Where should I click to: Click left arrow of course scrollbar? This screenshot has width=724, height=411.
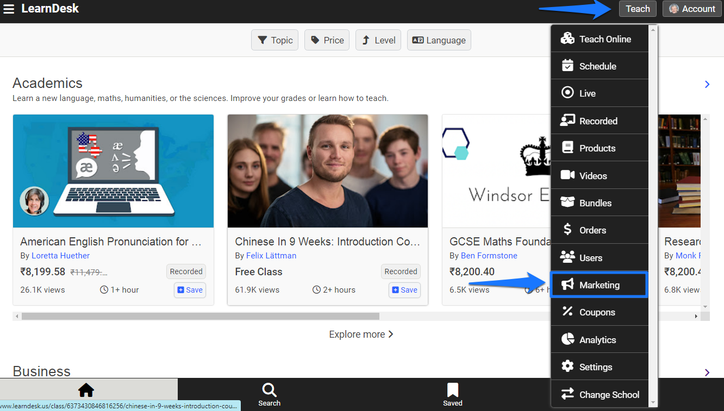tap(17, 316)
